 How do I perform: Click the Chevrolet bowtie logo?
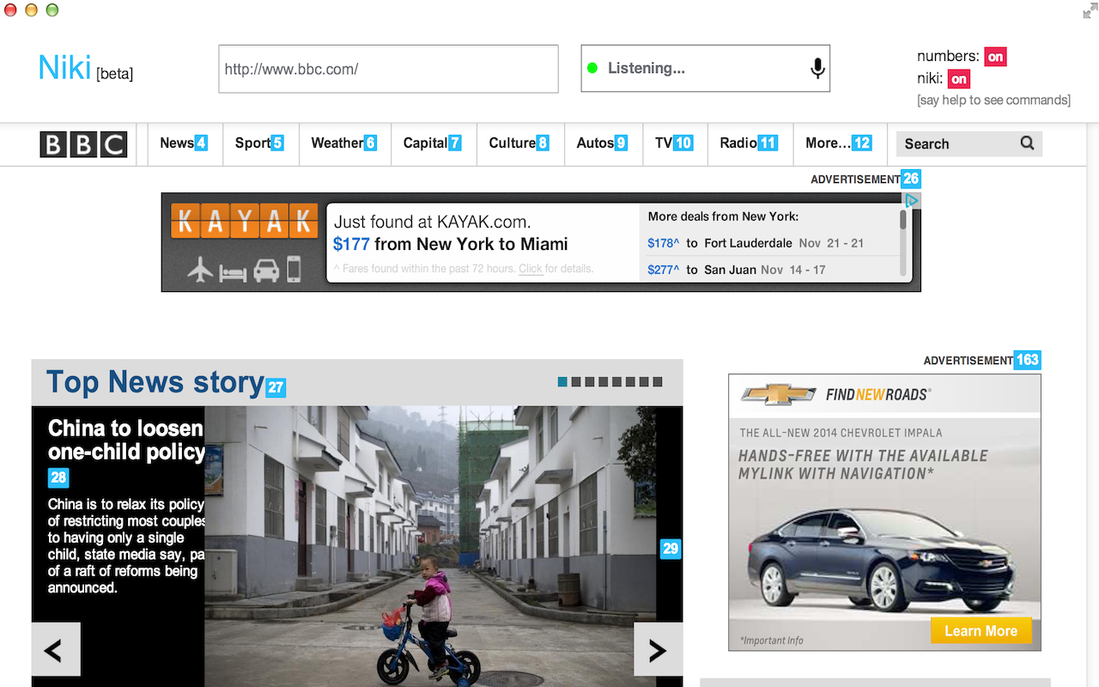point(779,394)
